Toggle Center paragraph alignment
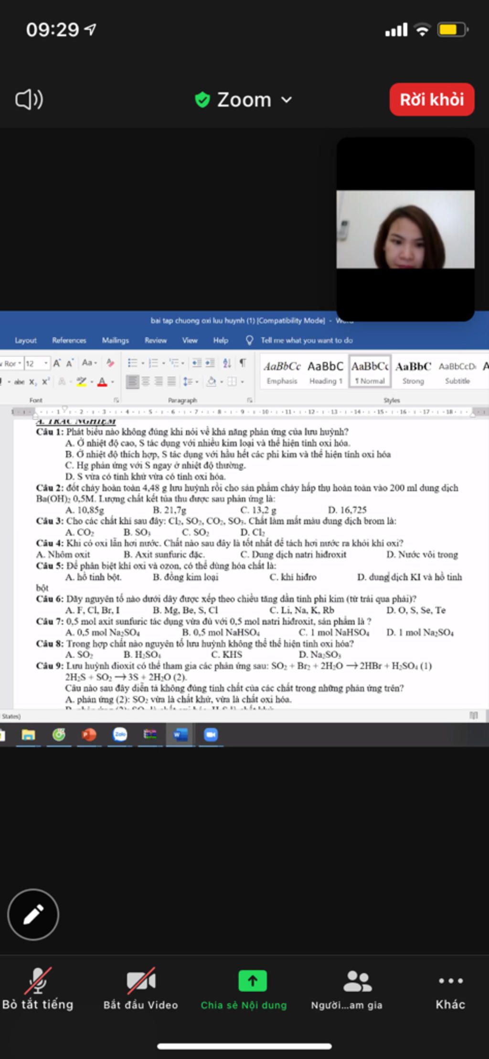489x1059 pixels. [146, 381]
